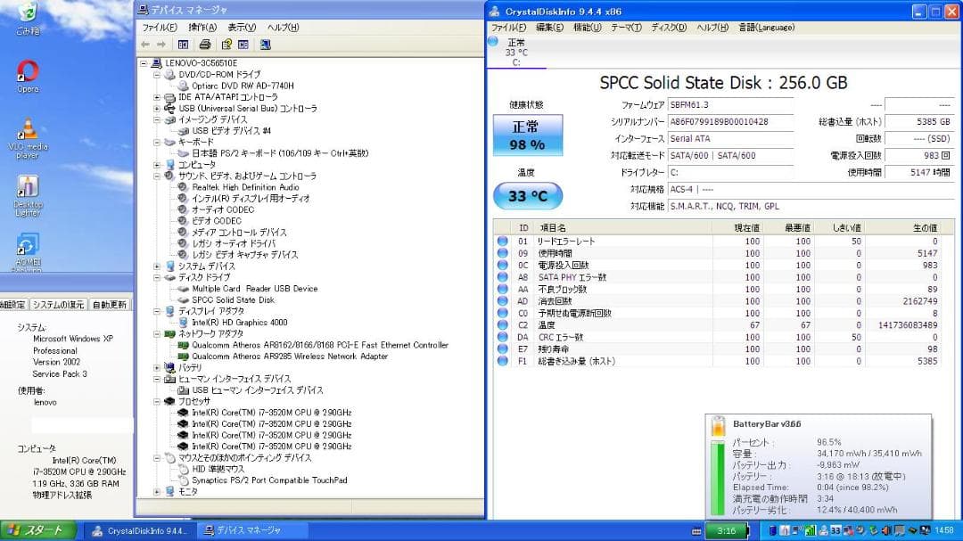This screenshot has height=541, width=963.
Task: Collapse the プロセッサ node
Action: click(x=157, y=402)
